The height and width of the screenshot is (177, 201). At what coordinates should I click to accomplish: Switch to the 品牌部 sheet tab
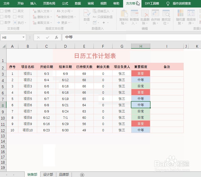coord(64,174)
